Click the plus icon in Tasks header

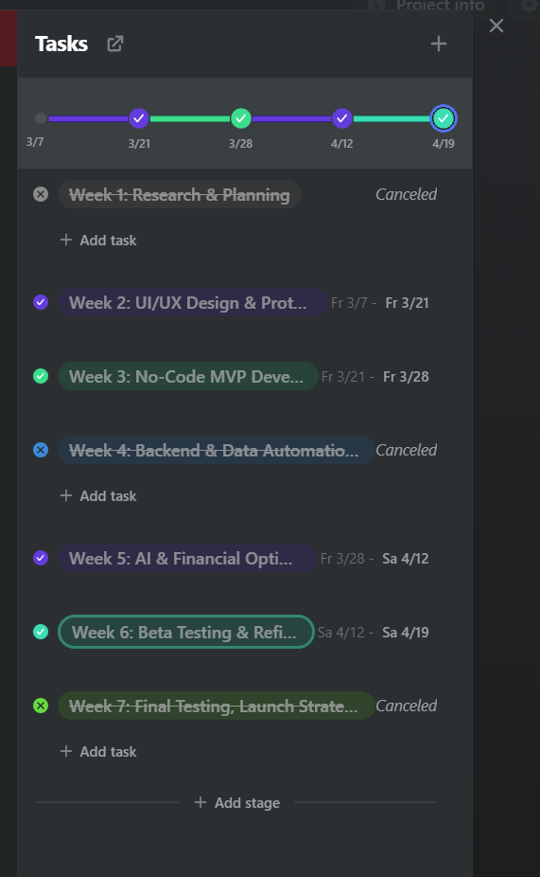click(439, 44)
